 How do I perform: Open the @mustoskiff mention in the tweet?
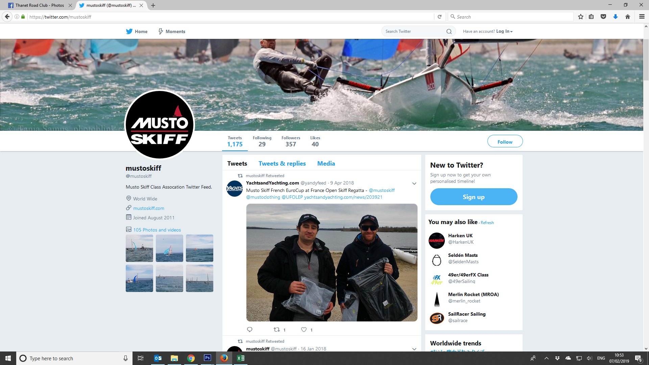(x=382, y=190)
